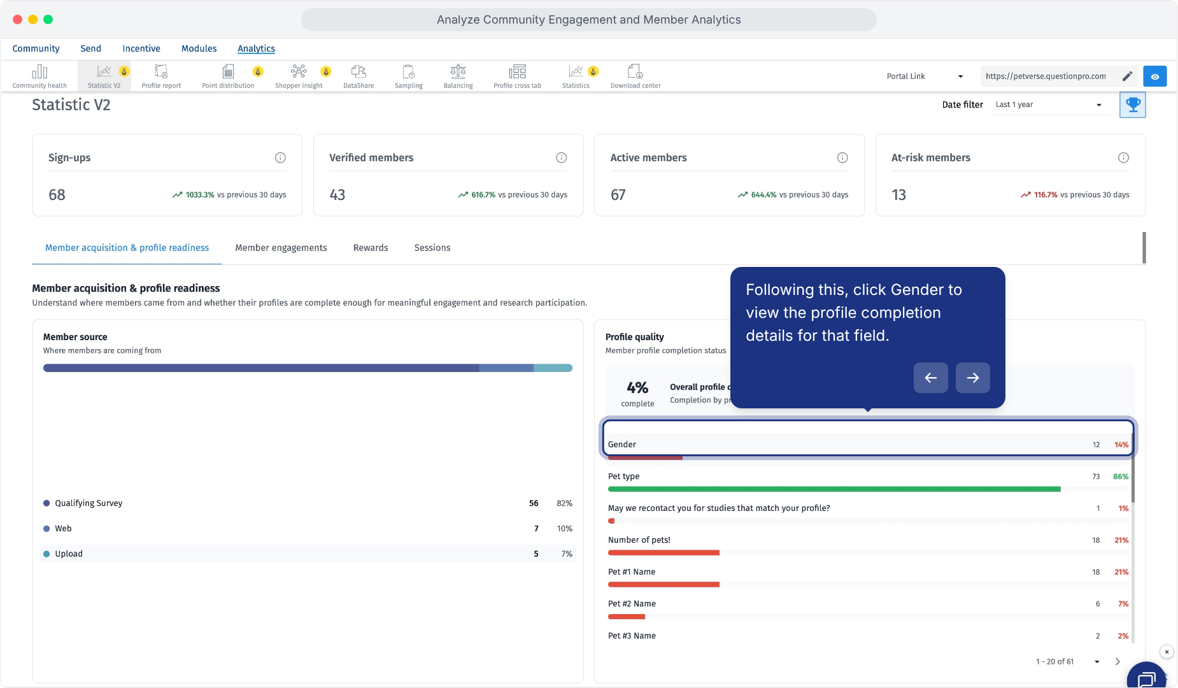
Task: Select Member acquisition & profile readiness tab
Action: click(127, 248)
